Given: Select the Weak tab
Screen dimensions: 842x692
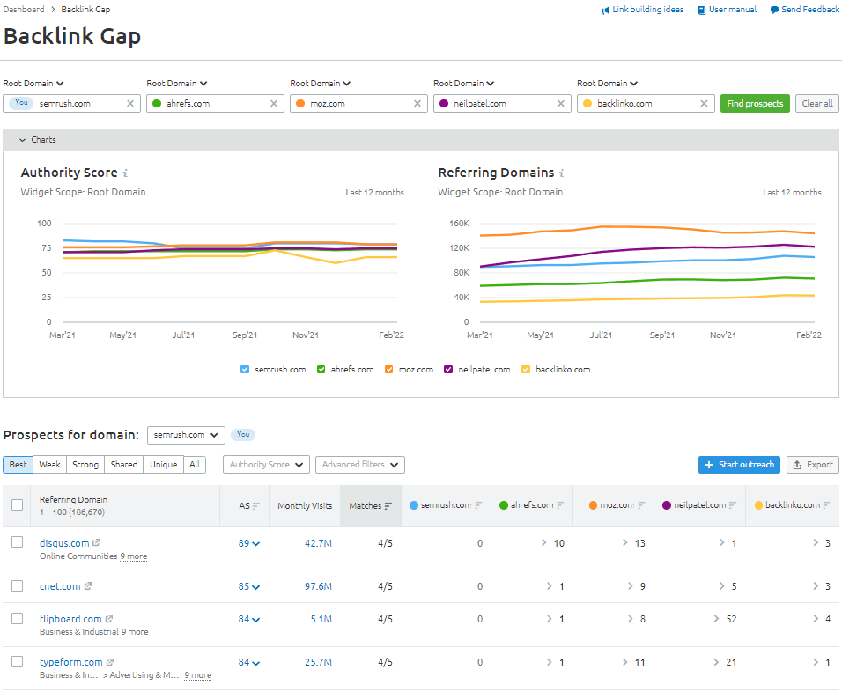Looking at the screenshot, I should pyautogui.click(x=49, y=464).
